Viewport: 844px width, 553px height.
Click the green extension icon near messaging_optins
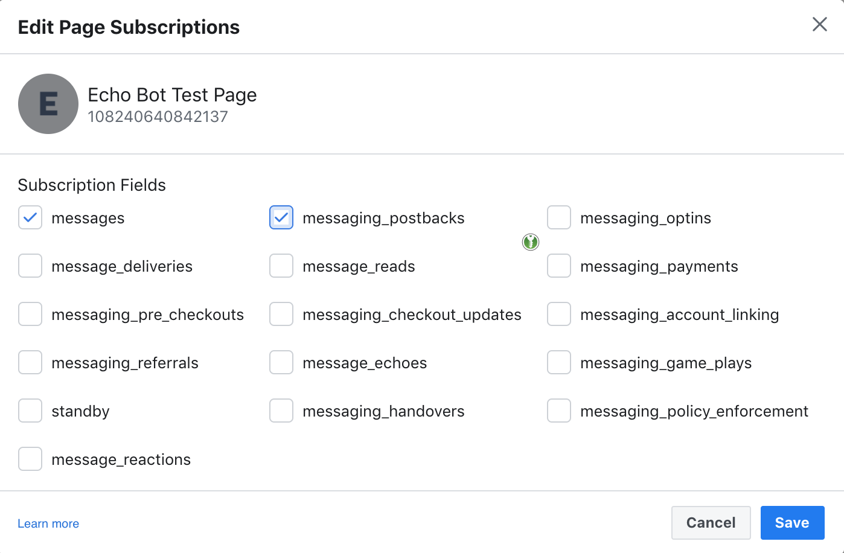tap(530, 242)
